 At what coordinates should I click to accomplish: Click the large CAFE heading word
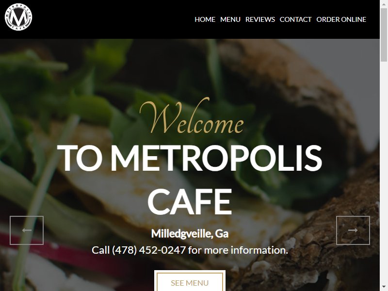click(x=190, y=202)
